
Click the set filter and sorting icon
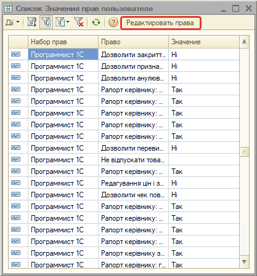(x=31, y=22)
